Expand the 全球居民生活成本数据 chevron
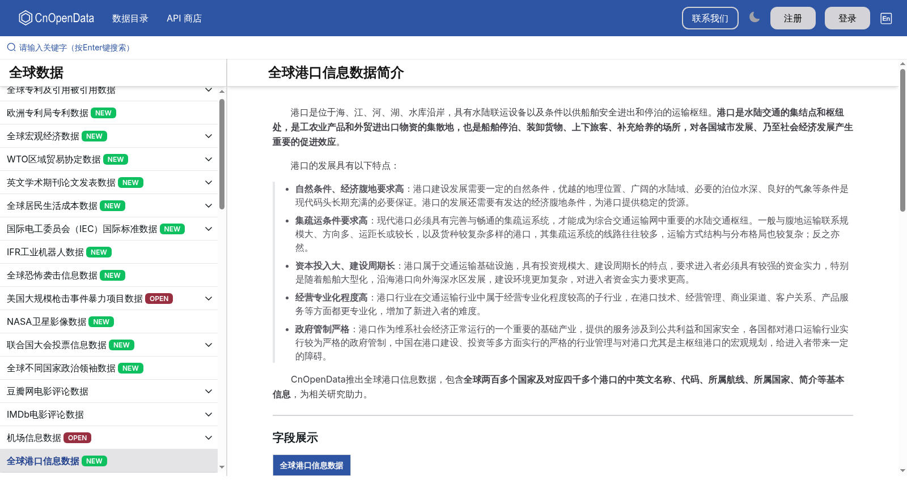The width and height of the screenshot is (907, 485). (209, 205)
